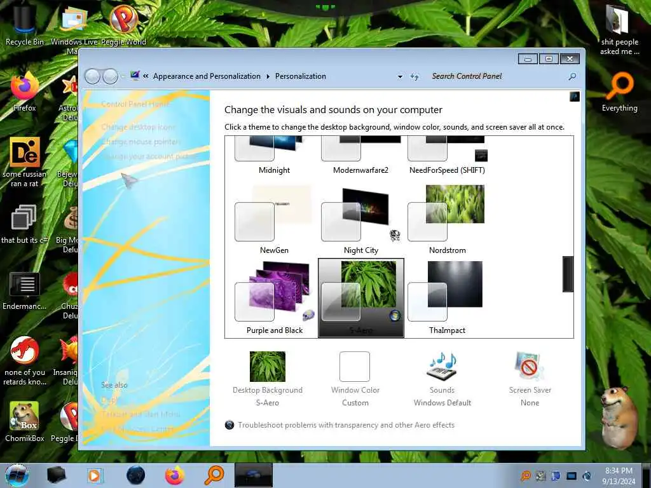The image size is (651, 488).
Task: Open Firefox from the taskbar
Action: pos(175,475)
